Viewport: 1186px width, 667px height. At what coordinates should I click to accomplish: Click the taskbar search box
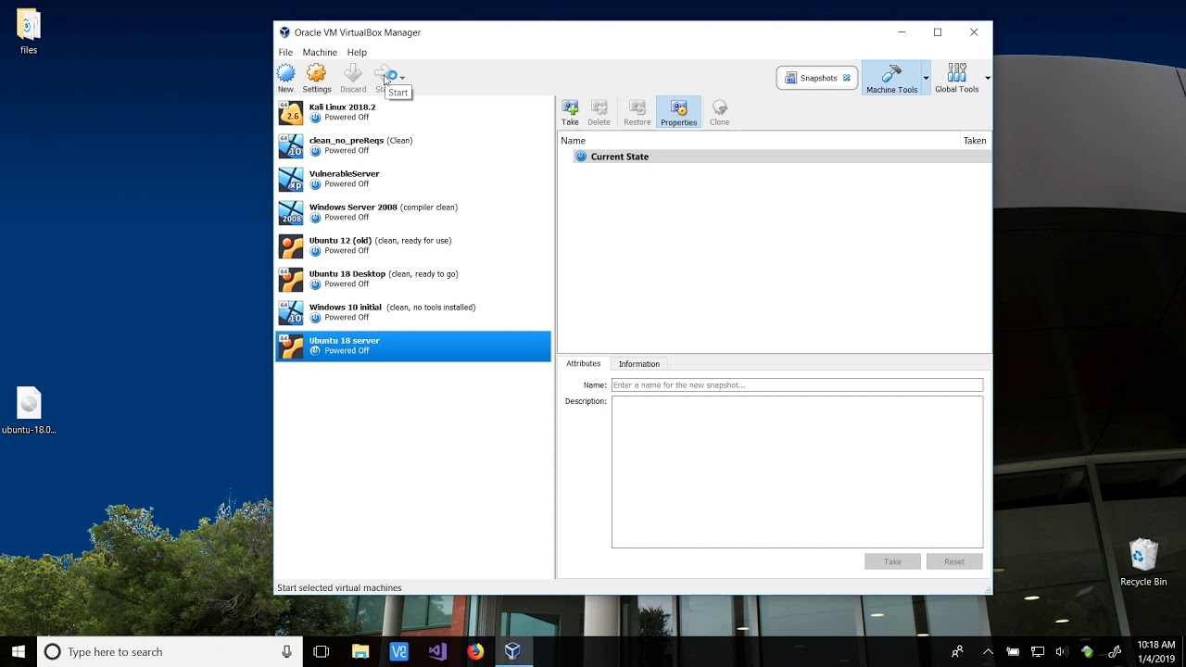[x=170, y=651]
